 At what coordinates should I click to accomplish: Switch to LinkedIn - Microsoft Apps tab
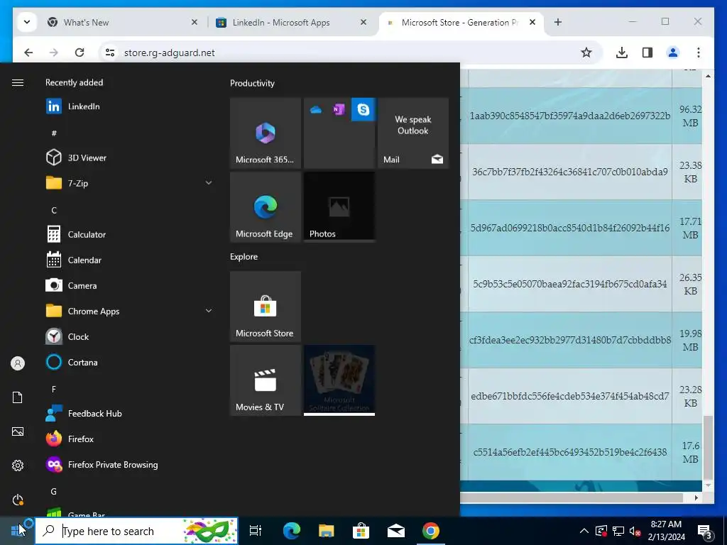[292, 22]
